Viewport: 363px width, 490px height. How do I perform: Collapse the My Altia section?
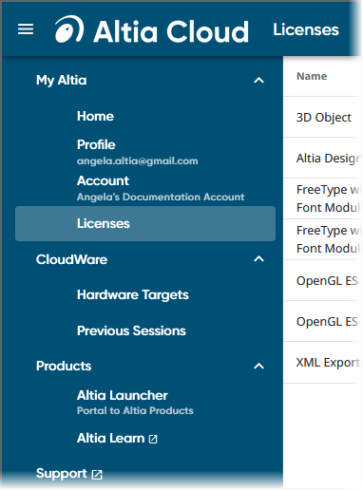[258, 81]
